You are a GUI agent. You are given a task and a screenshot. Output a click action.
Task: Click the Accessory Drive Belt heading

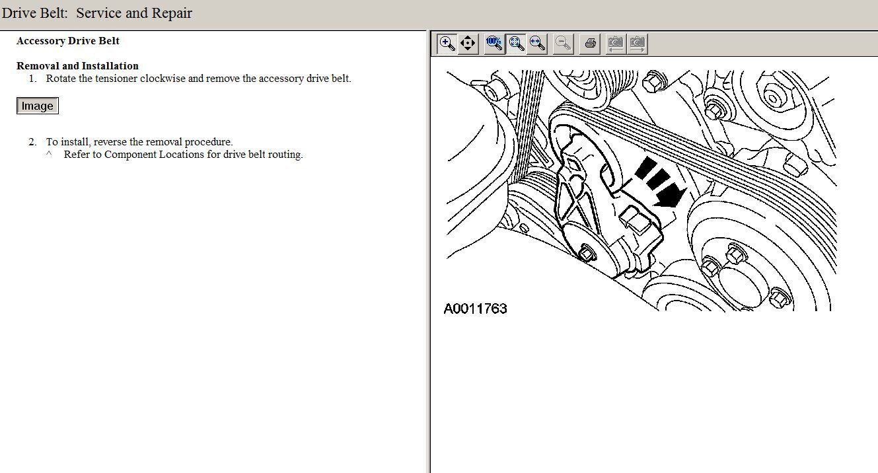[68, 41]
